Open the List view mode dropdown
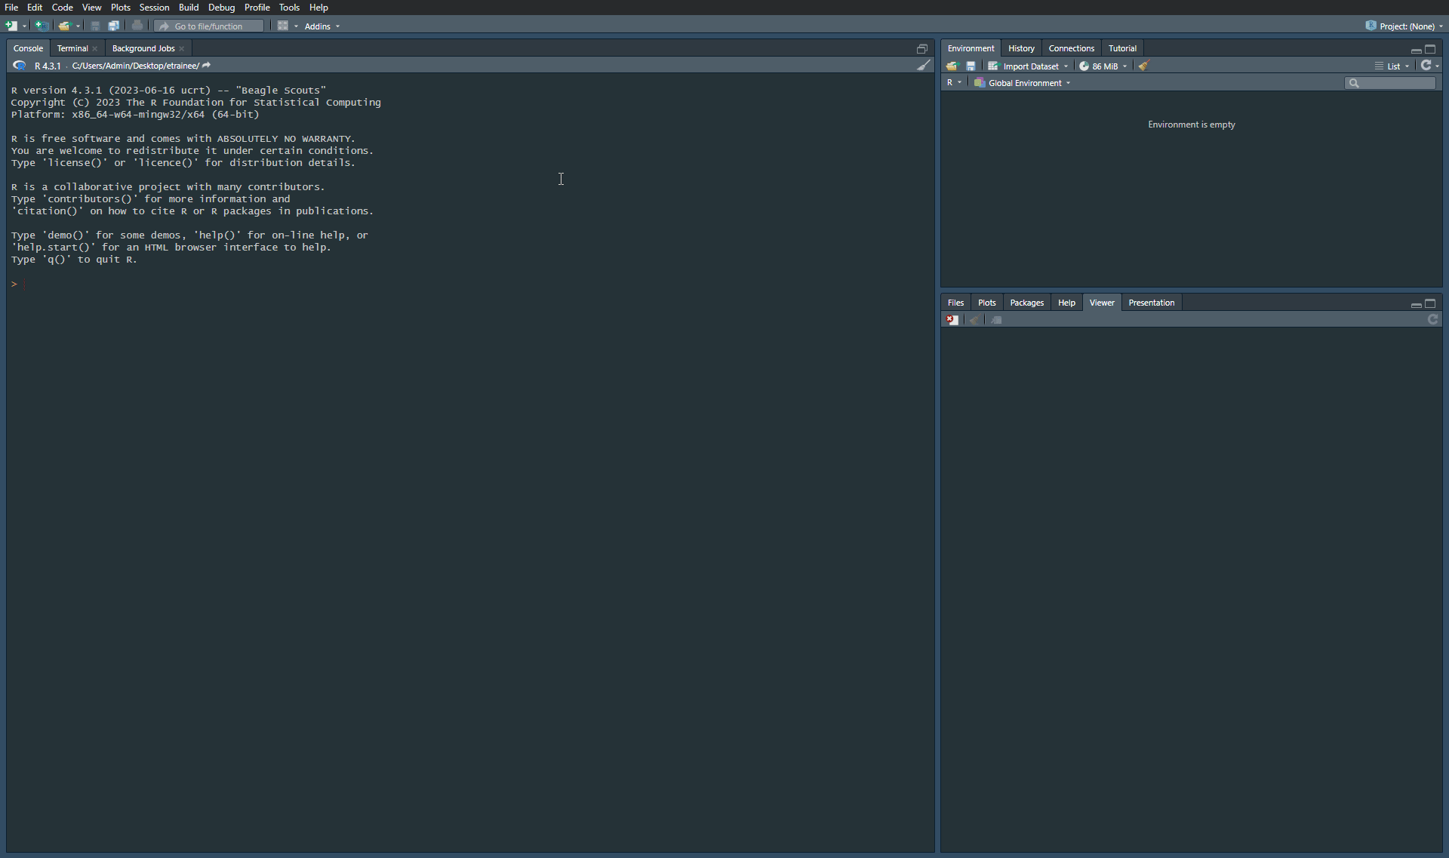This screenshot has height=858, width=1449. [x=1393, y=66]
